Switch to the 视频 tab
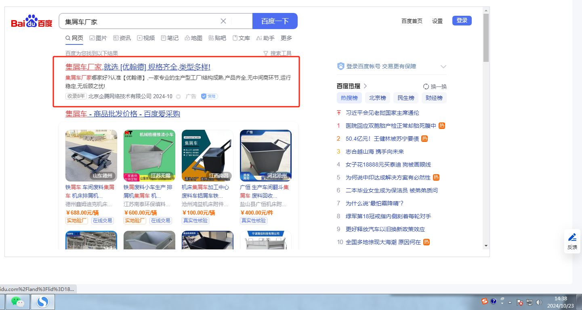582x310 pixels. pos(146,38)
